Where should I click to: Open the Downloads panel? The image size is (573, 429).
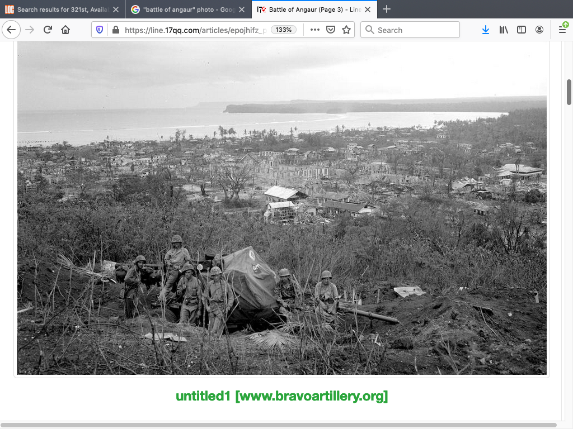[485, 30]
